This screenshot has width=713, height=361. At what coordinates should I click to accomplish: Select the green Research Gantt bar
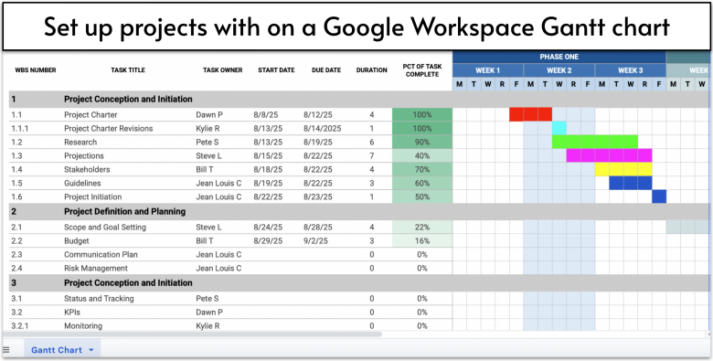tap(595, 142)
